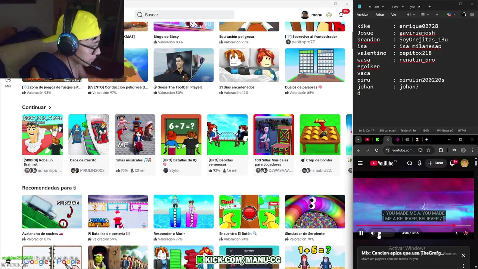Open the YouTube account avatar
Screen dimensions: 478x269
(465, 163)
